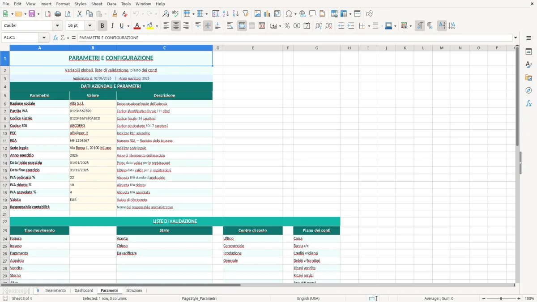Viewport: 537px width, 302px height.
Task: Click Increase Indent icon
Action: (x=341, y=26)
